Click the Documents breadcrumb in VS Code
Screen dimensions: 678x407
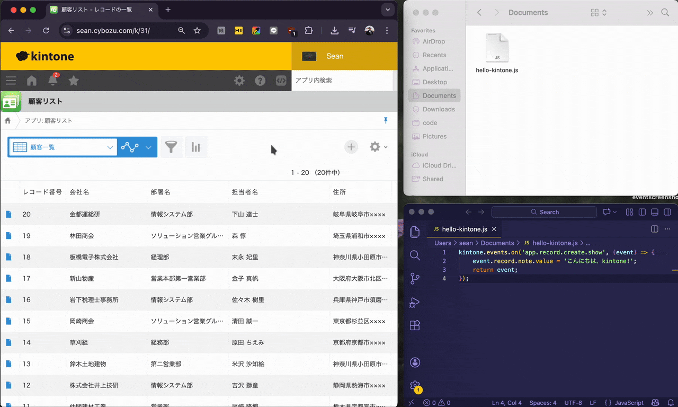click(497, 243)
